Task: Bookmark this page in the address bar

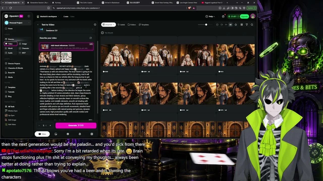Action: [x=48, y=8]
